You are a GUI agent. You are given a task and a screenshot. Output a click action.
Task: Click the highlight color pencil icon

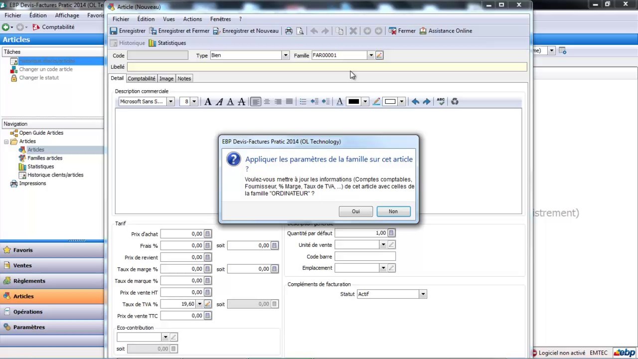click(376, 102)
